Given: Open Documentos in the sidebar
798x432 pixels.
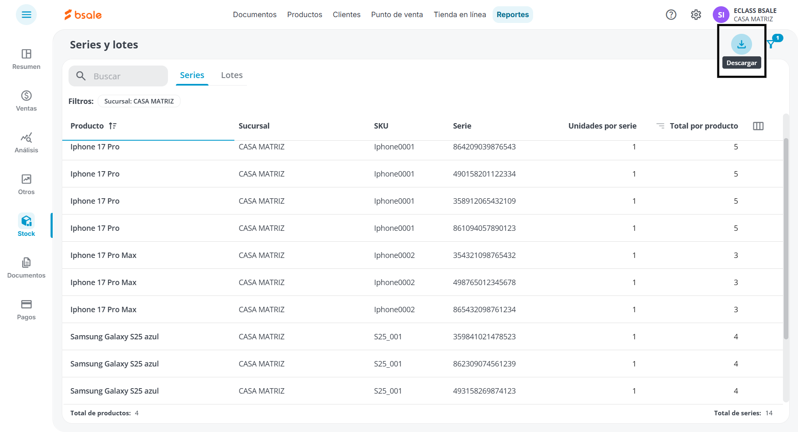Looking at the screenshot, I should point(26,268).
